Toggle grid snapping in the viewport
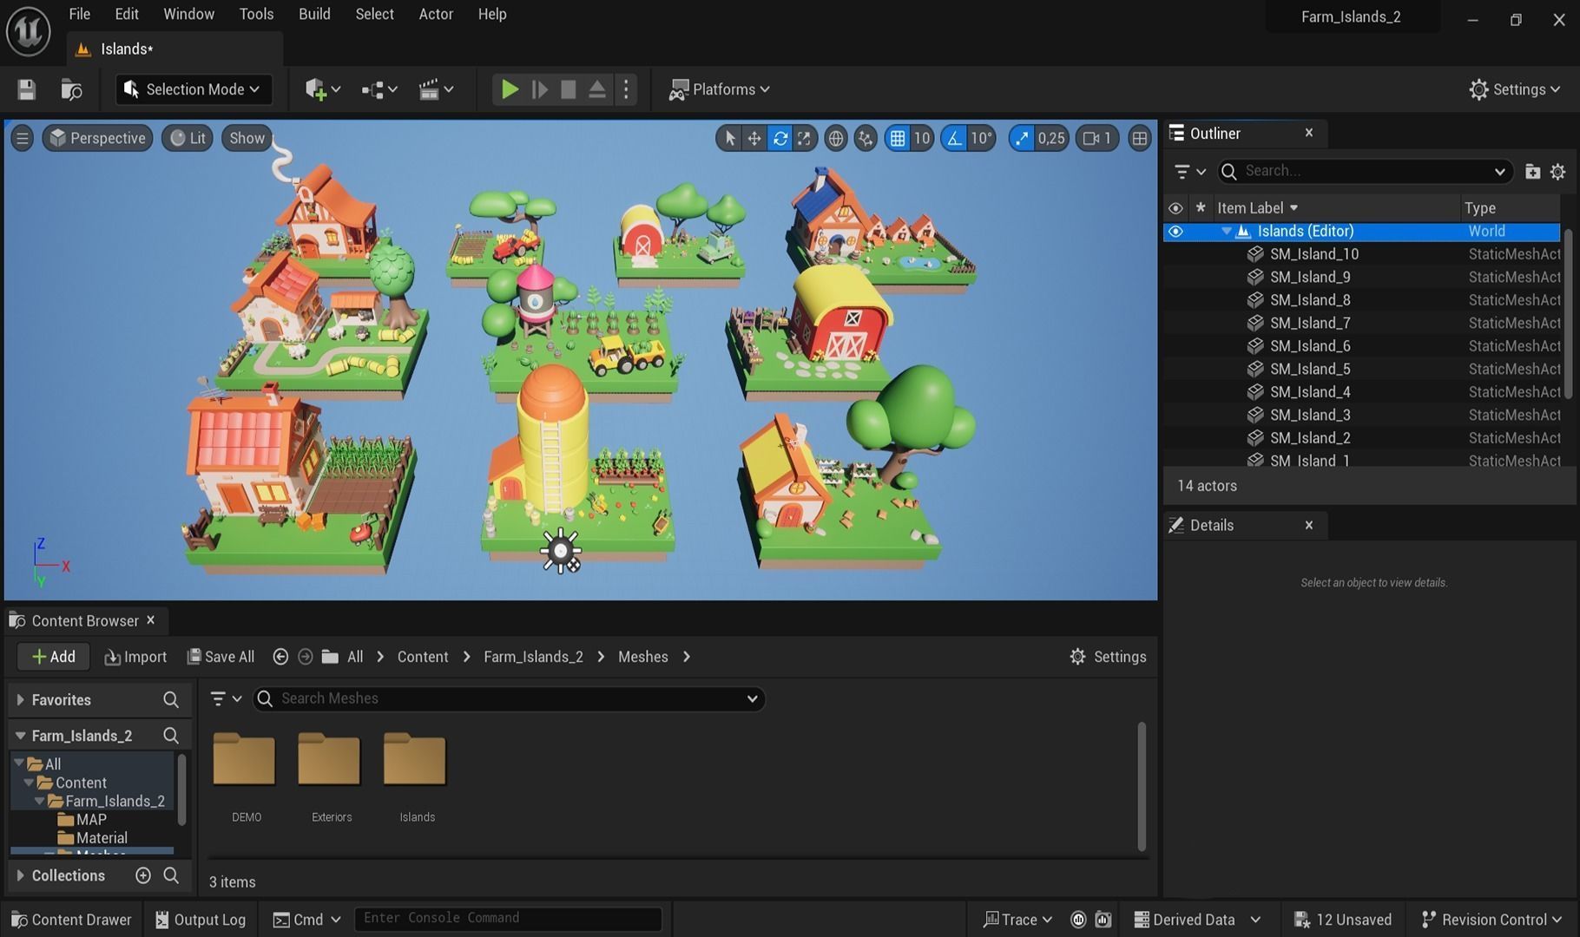This screenshot has width=1580, height=937. [x=898, y=138]
